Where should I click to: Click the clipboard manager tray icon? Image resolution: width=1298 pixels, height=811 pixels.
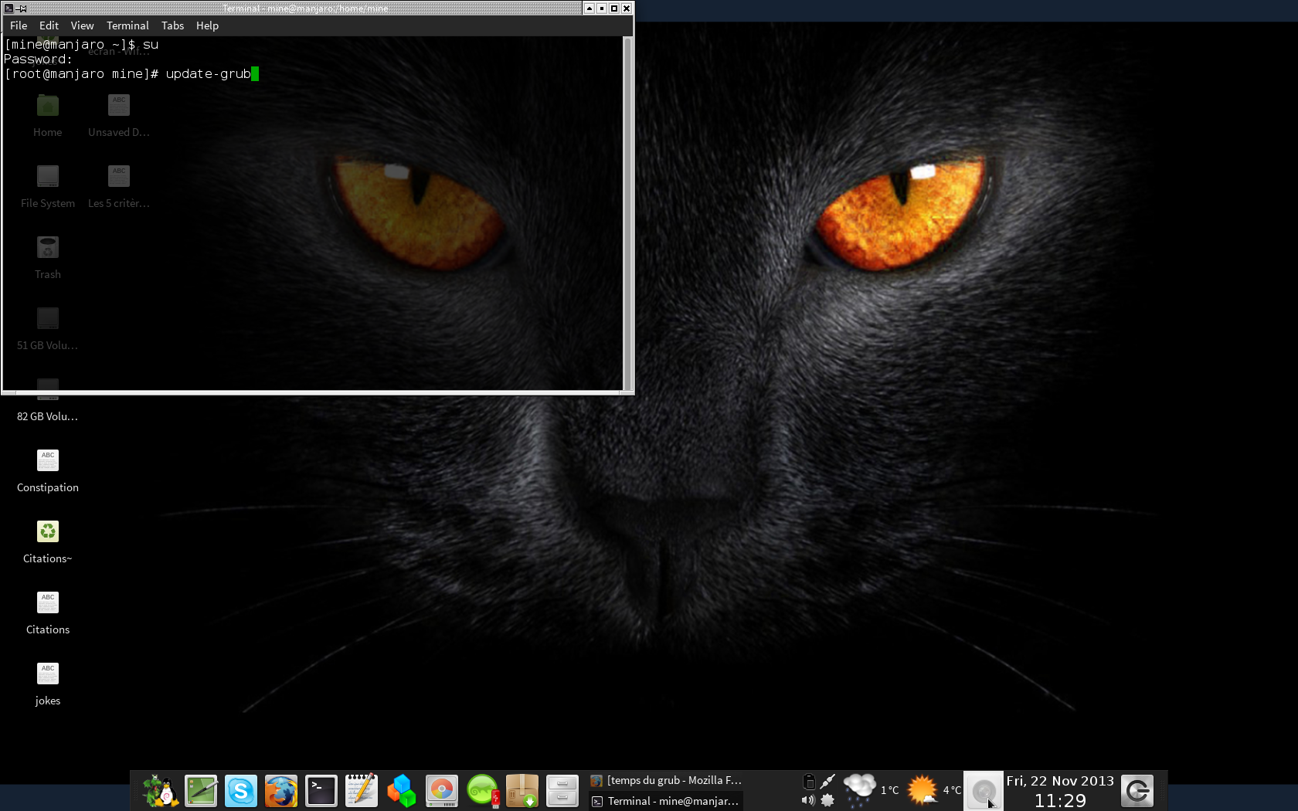pyautogui.click(x=809, y=781)
